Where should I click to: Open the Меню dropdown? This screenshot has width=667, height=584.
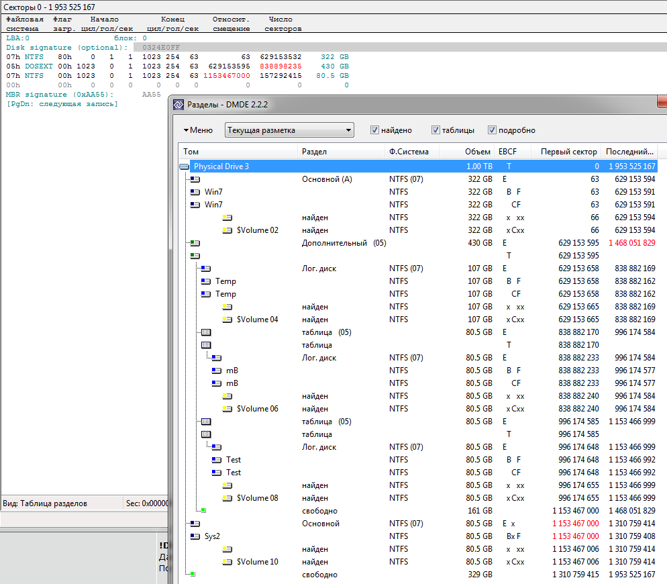tap(198, 130)
